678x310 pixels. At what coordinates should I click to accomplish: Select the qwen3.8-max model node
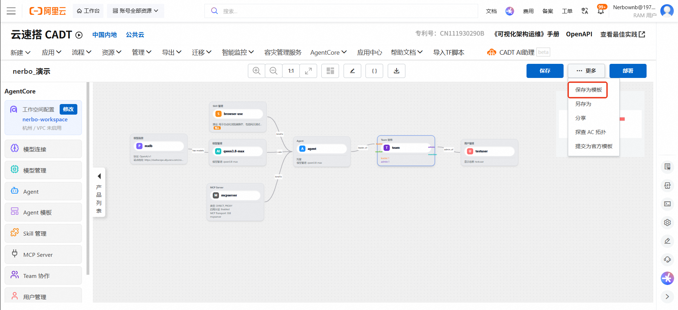click(238, 152)
